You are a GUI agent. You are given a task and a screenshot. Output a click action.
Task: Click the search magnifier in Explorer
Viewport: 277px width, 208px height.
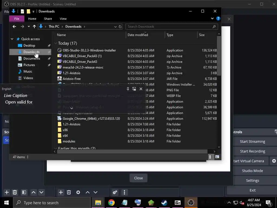click(x=214, y=27)
